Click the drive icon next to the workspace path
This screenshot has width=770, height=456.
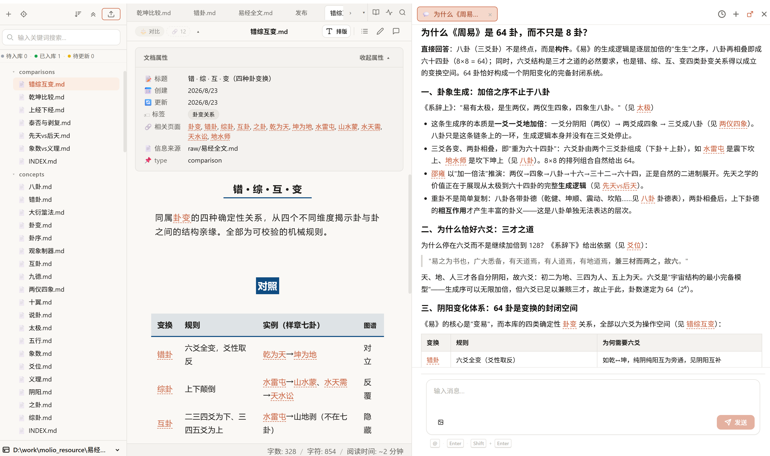6,450
